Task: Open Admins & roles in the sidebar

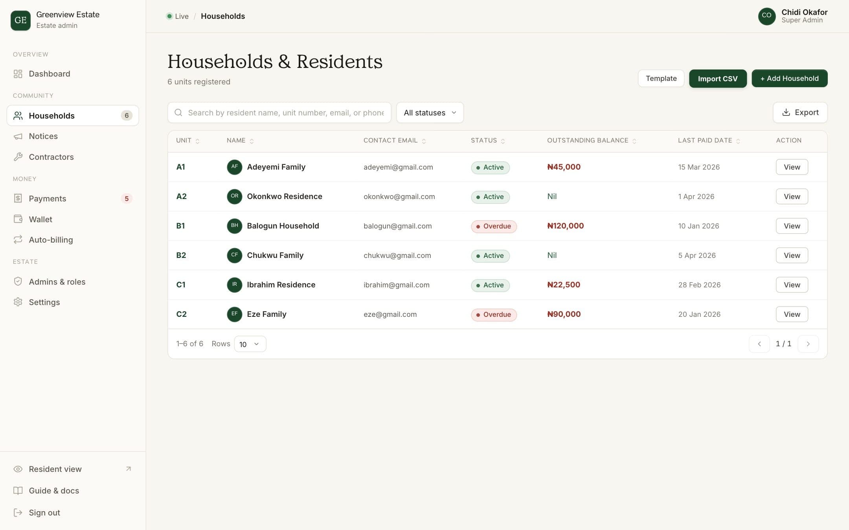Action: (73, 281)
